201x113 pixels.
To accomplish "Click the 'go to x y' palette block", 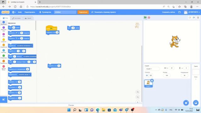I will [17, 51].
